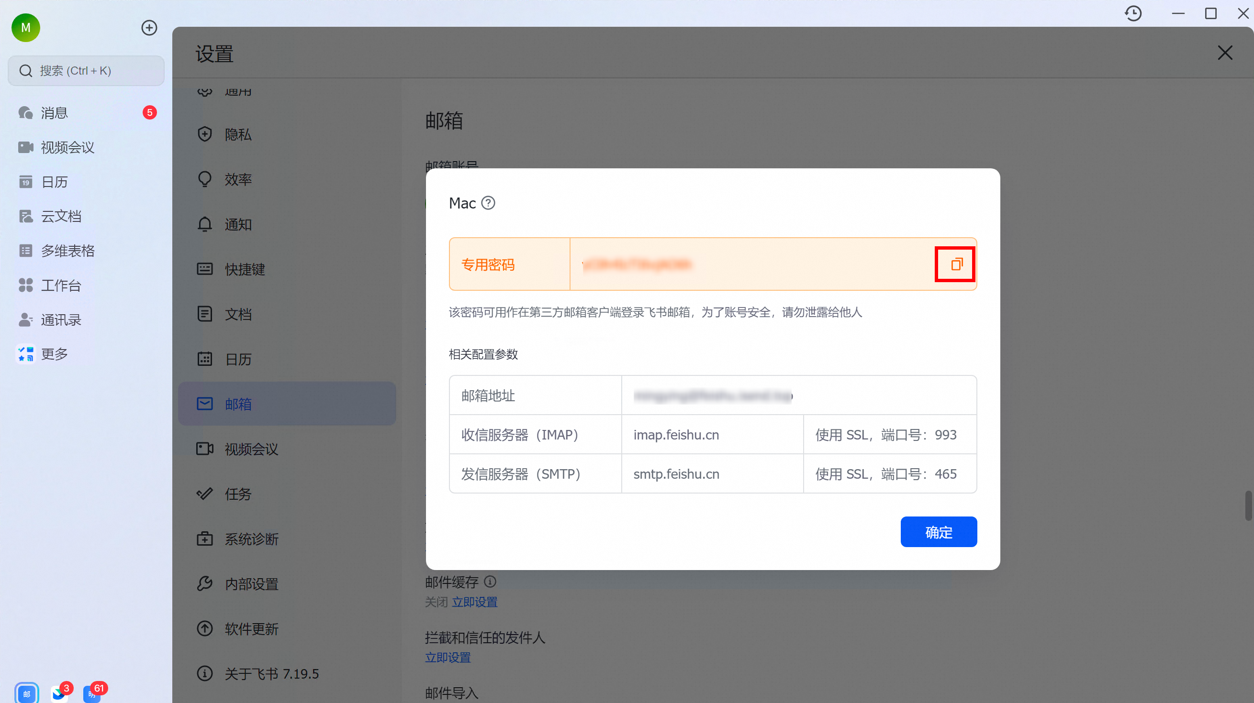Viewport: 1254px width, 703px height.
Task: Go to 云文档 cloud docs
Action: (61, 216)
